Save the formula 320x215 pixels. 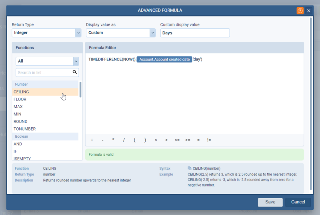270,202
